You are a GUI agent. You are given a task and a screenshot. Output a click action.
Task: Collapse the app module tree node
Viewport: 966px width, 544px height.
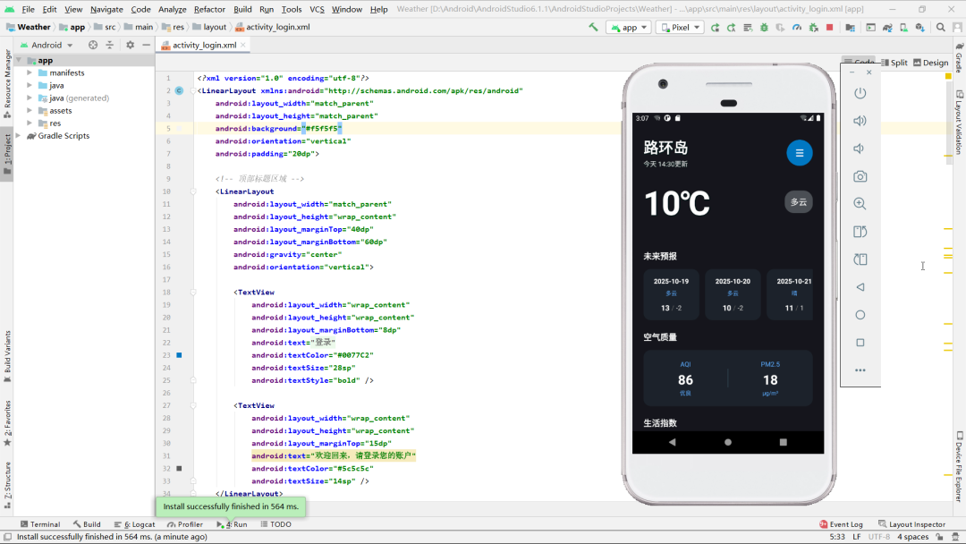pyautogui.click(x=20, y=60)
